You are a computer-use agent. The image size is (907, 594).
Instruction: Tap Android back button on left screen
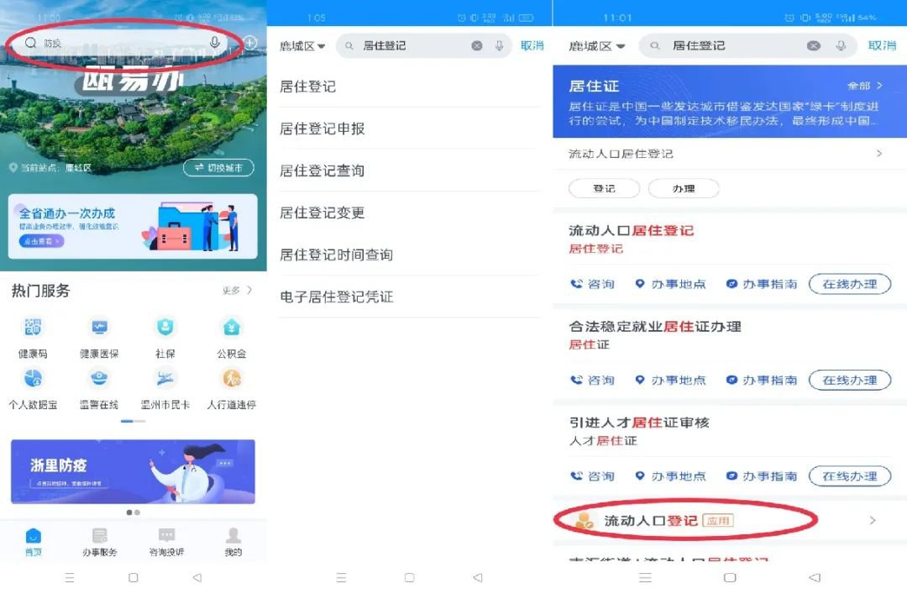click(x=197, y=577)
